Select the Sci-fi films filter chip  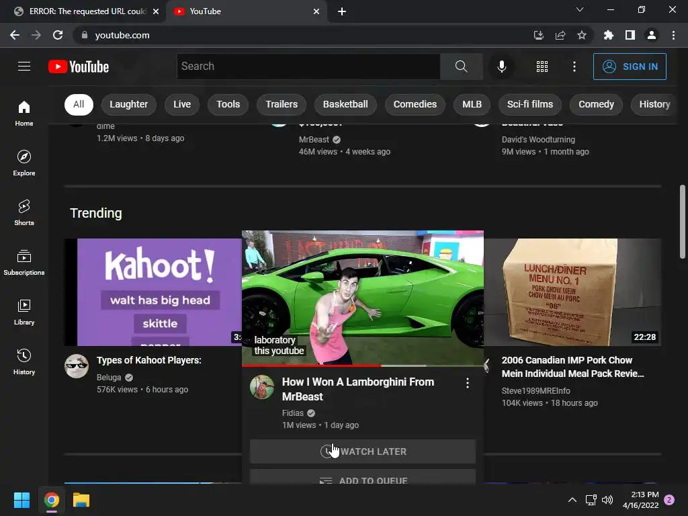tap(530, 104)
